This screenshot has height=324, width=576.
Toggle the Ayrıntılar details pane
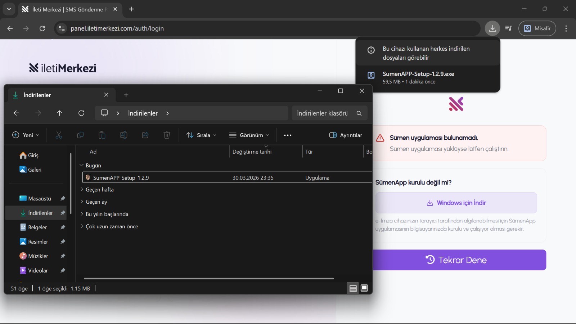pyautogui.click(x=346, y=135)
